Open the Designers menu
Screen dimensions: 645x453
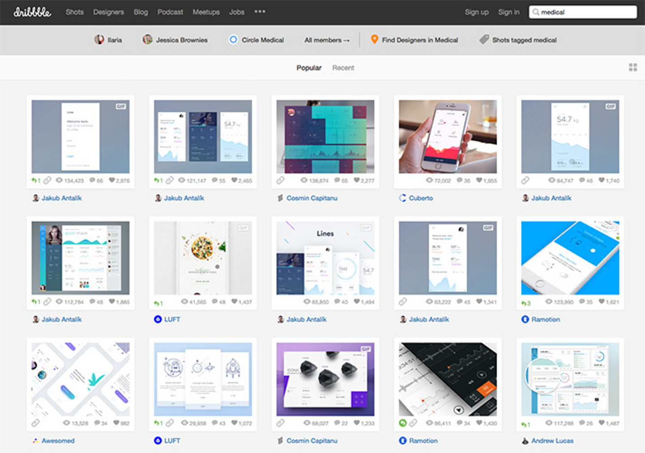point(108,12)
